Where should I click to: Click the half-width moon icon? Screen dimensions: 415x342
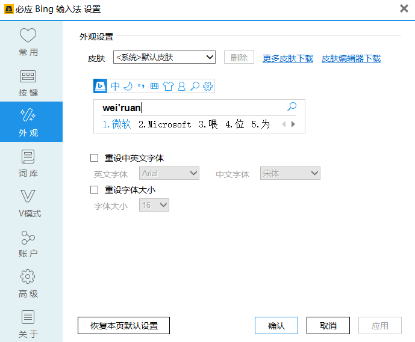click(128, 86)
